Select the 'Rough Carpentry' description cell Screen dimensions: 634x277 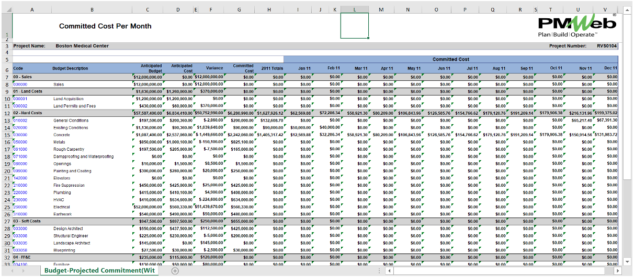[x=69, y=149]
